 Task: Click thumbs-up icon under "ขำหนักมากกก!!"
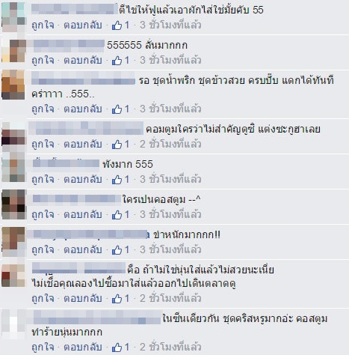[x=117, y=249]
